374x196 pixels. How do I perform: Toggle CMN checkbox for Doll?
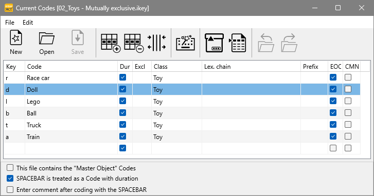click(348, 89)
